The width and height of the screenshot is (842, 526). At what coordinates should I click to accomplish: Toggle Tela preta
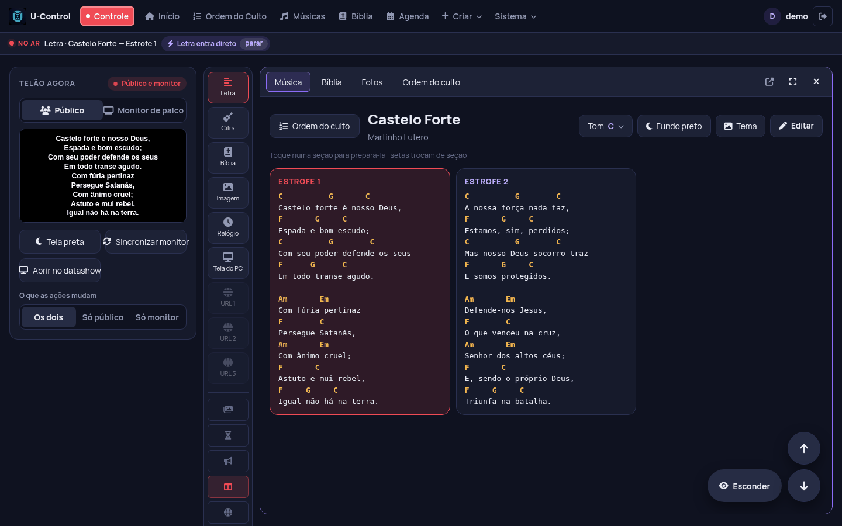click(x=60, y=242)
